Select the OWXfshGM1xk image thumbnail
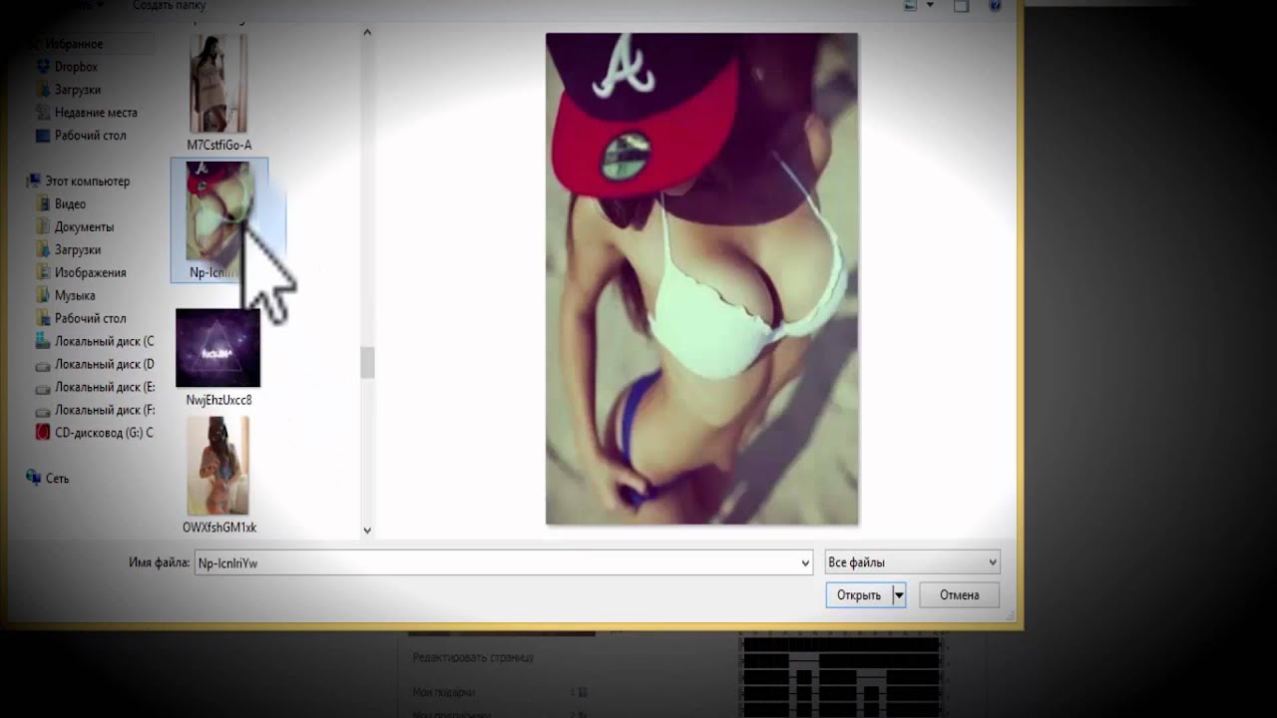Viewport: 1277px width, 718px height. 218,466
